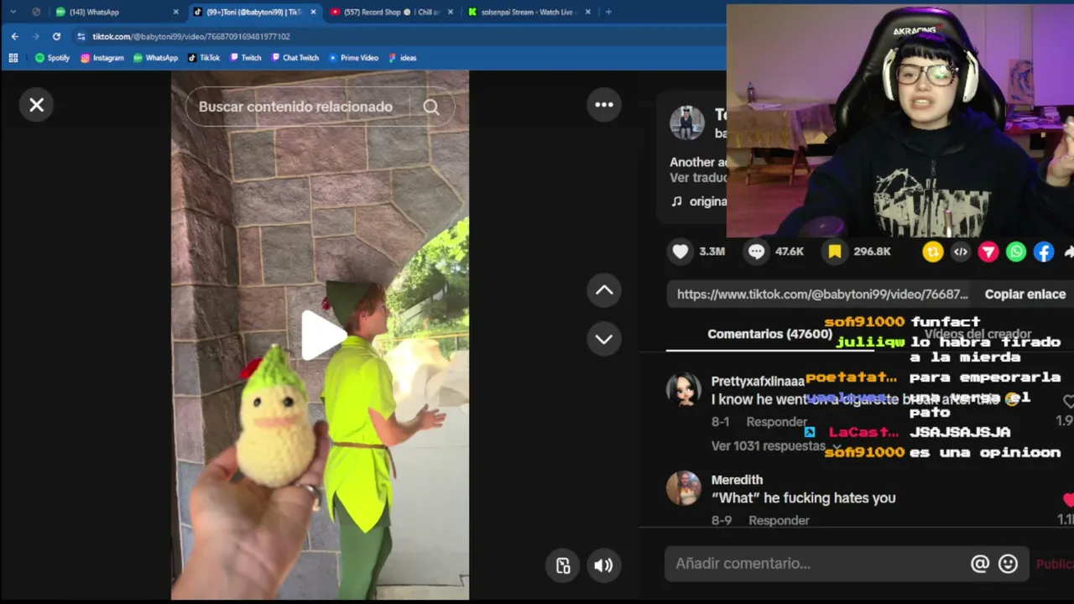Viewport: 1074px width, 604px height.
Task: Open the TikTok bookmark
Action: point(204,58)
